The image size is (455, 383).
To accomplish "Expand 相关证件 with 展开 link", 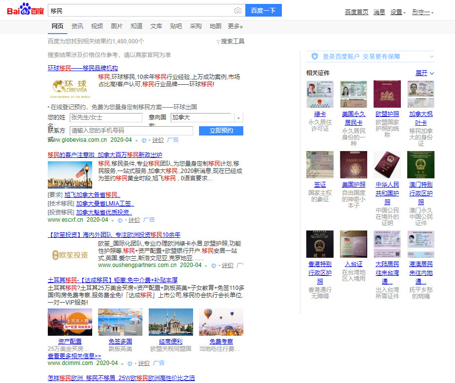I will pyautogui.click(x=425, y=73).
